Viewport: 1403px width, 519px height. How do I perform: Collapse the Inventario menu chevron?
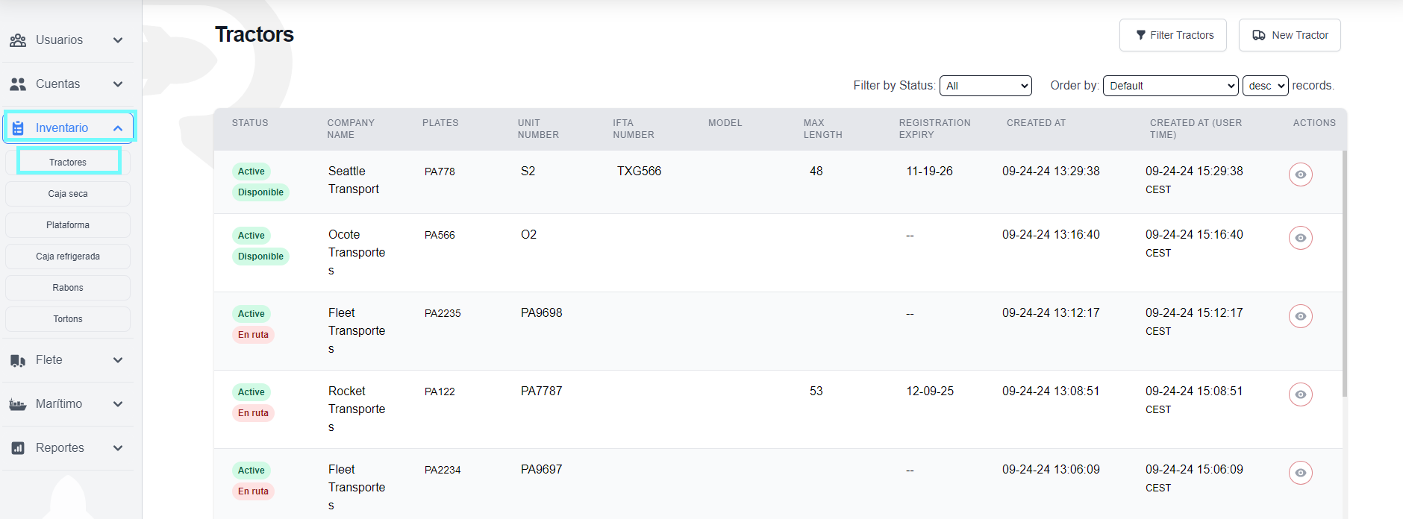pos(118,128)
